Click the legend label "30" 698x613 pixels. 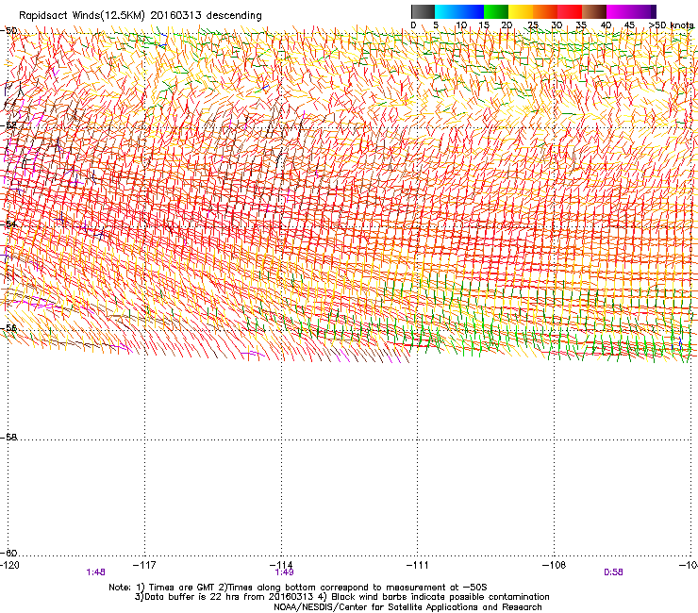click(557, 25)
